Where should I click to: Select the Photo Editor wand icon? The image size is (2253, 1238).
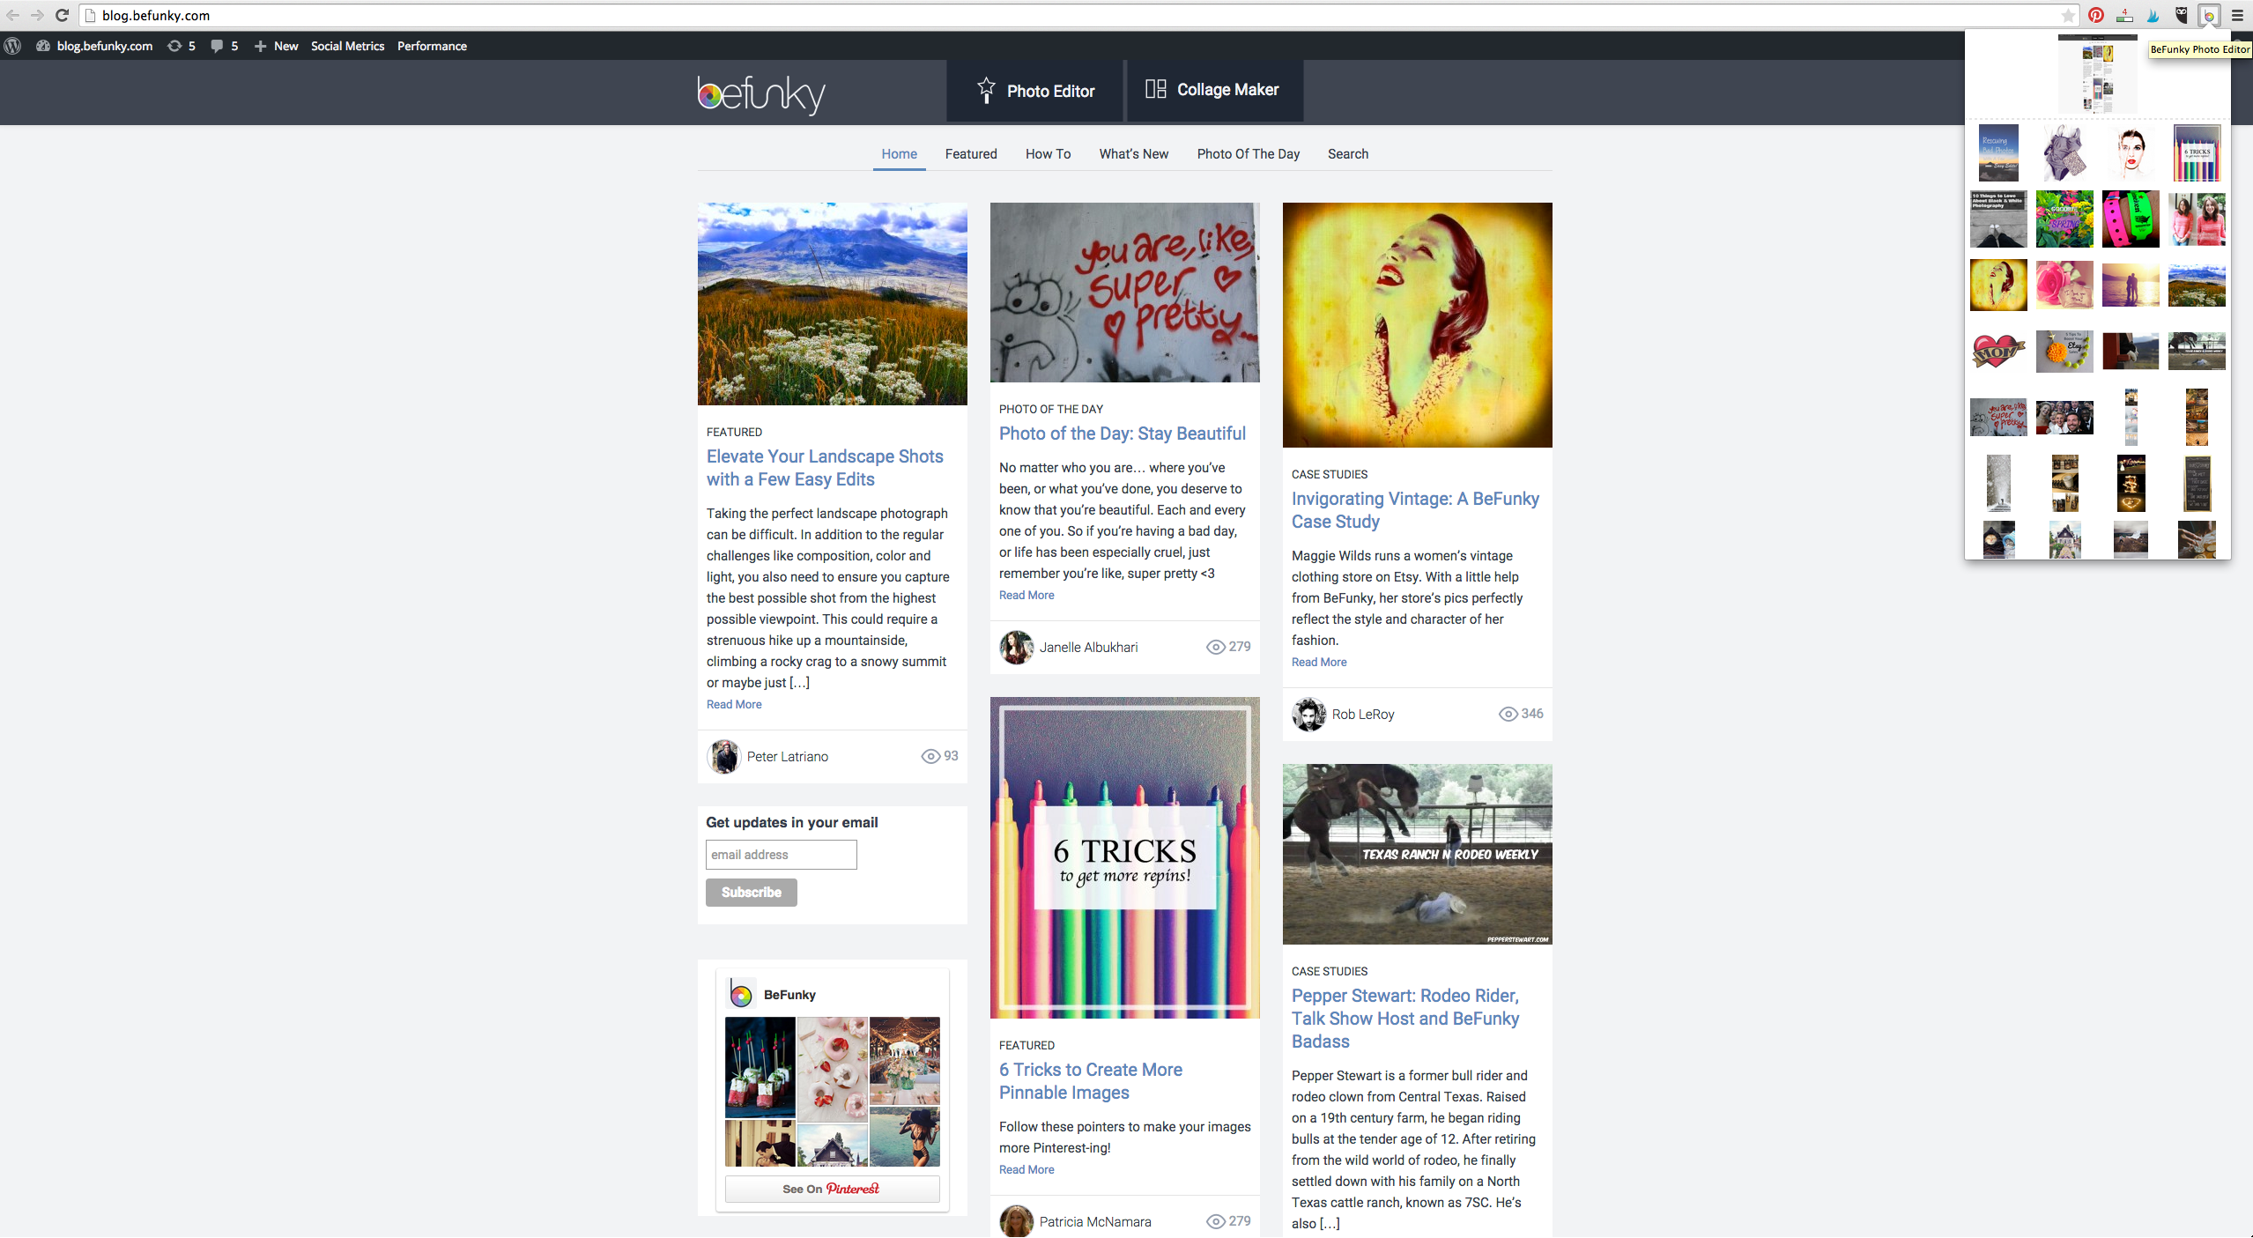987,90
